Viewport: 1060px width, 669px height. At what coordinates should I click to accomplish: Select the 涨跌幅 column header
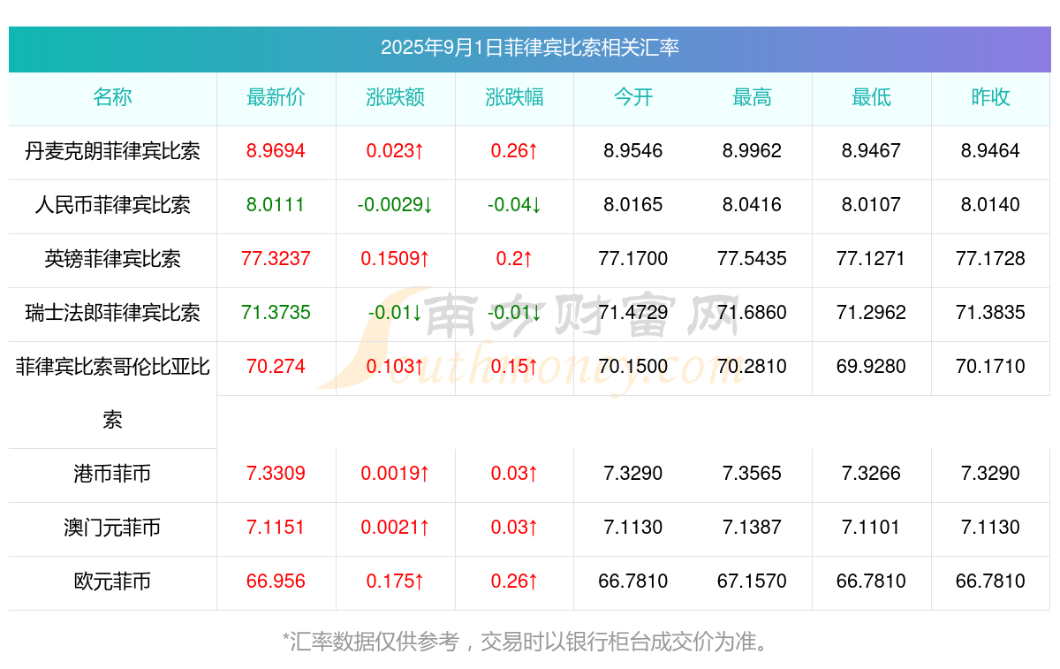coord(514,98)
